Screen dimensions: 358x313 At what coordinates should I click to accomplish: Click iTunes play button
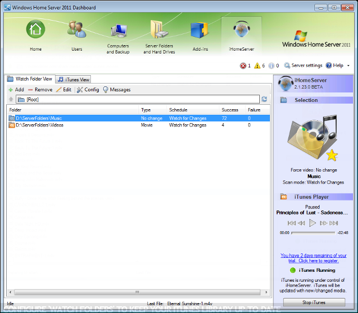[312, 223]
